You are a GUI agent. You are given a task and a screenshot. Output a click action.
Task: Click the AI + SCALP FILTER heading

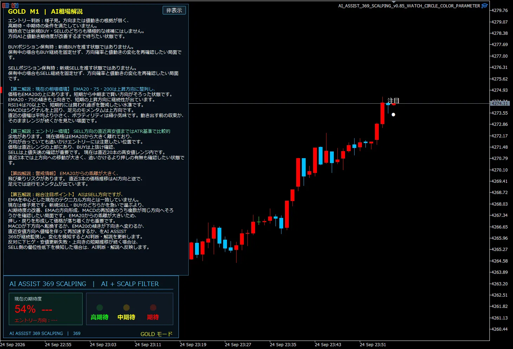130,284
